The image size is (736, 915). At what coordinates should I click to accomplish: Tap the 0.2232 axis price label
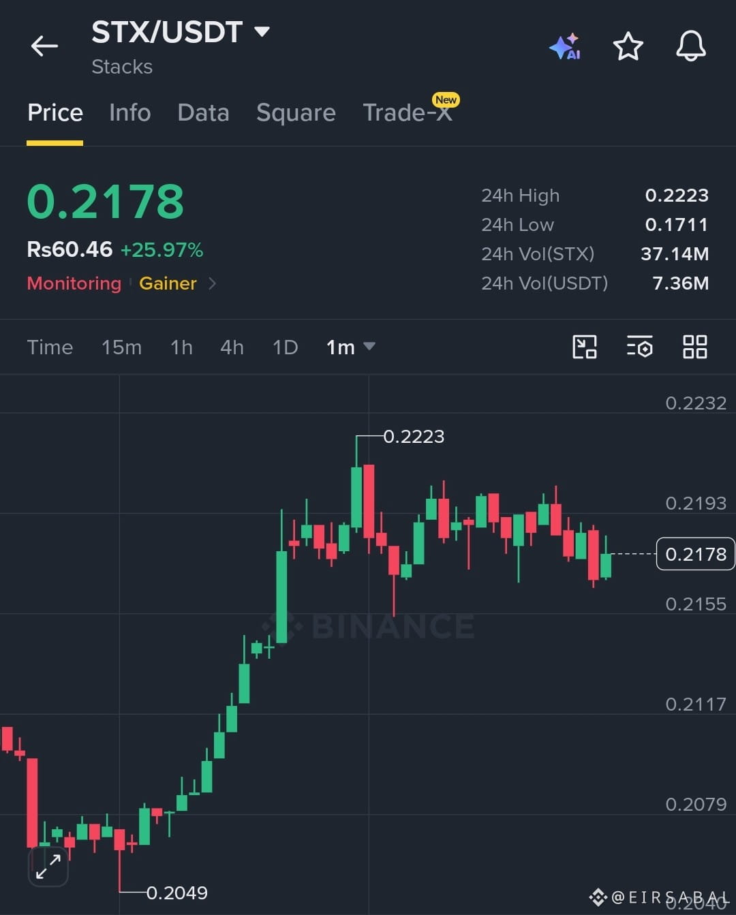tap(696, 403)
